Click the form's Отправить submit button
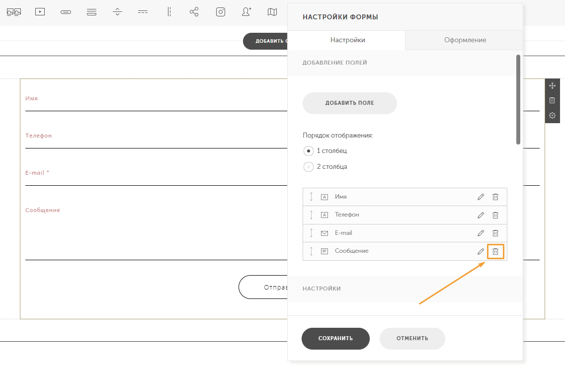This screenshot has height=366, width=565. [x=263, y=287]
